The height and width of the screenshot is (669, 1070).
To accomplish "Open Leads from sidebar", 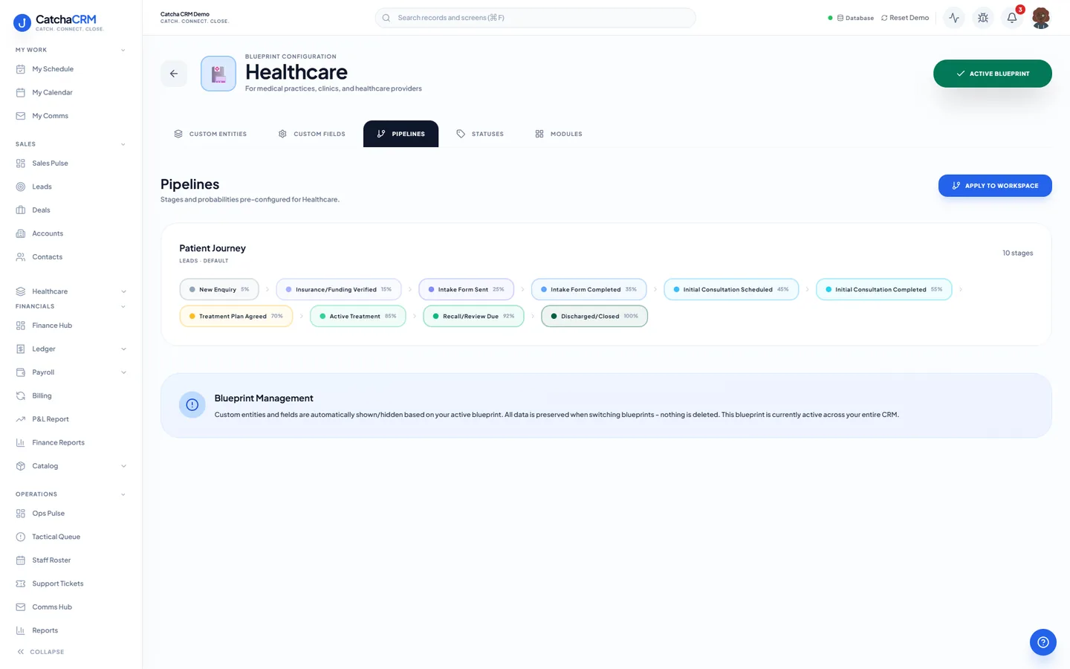I will (71, 187).
